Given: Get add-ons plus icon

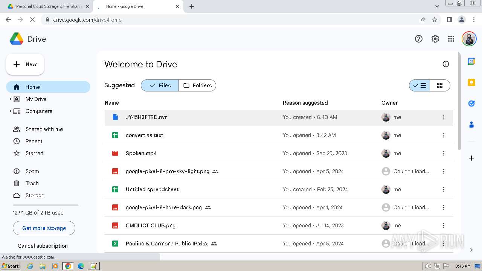Looking at the screenshot, I should tap(471, 158).
